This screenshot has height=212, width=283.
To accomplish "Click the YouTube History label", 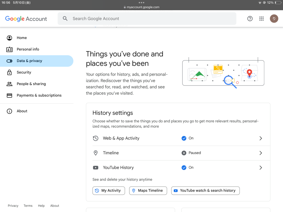I will 118,168.
